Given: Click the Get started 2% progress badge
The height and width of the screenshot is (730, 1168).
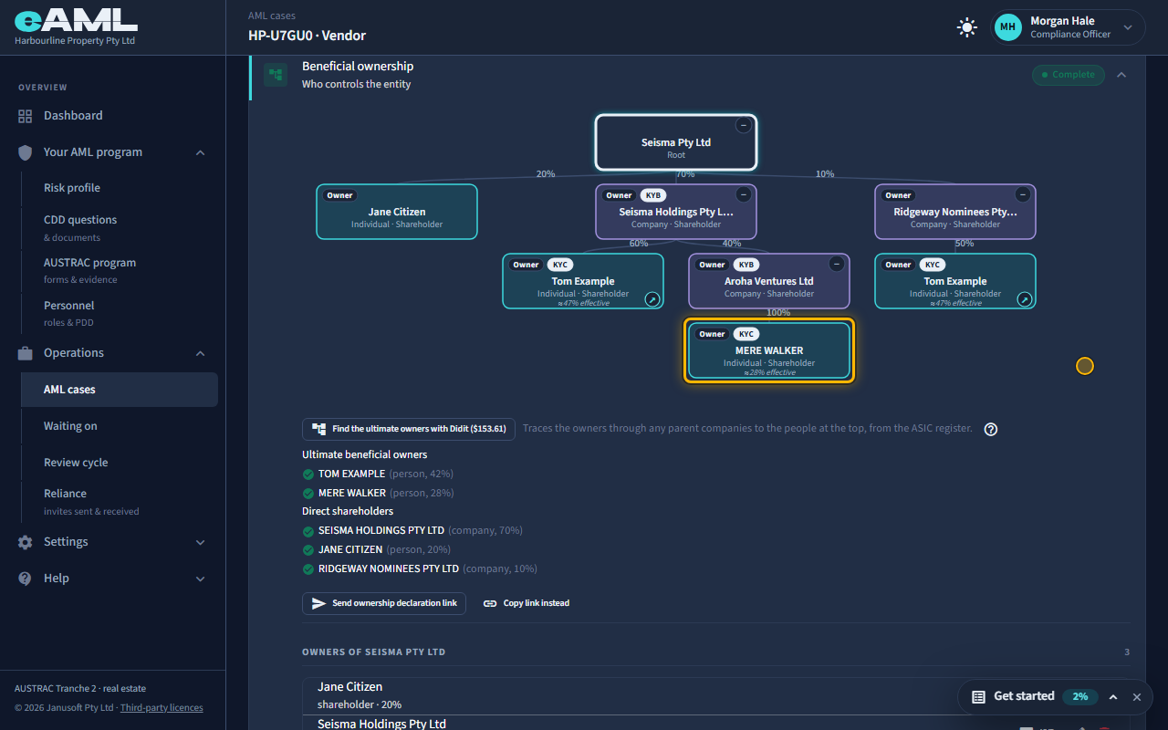Looking at the screenshot, I should [x=1080, y=696].
